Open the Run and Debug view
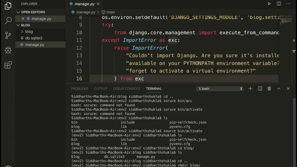 (x=8, y=50)
